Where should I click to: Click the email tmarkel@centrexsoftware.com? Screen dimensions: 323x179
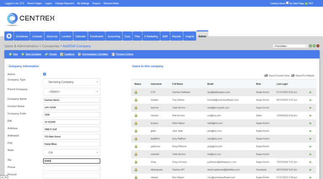[223, 100]
